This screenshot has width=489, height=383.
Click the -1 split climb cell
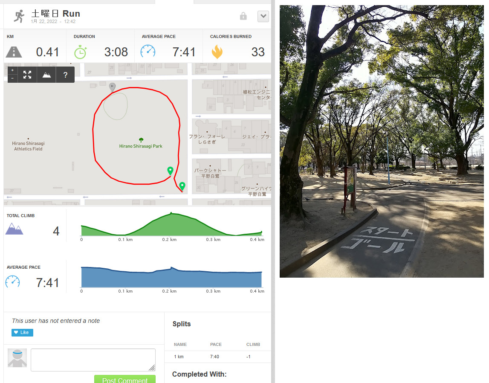[248, 357]
